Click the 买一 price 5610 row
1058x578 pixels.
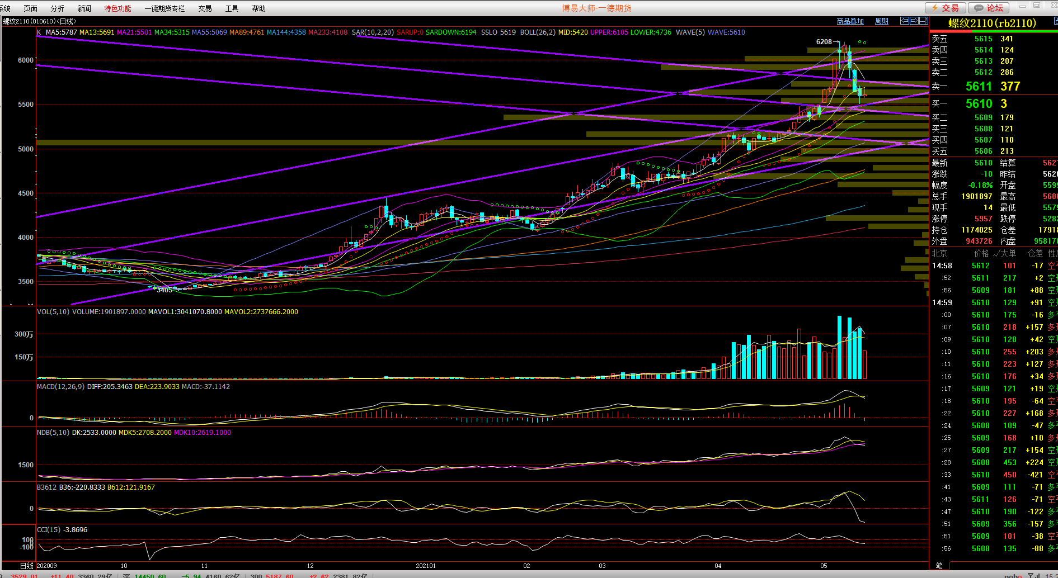[x=979, y=104]
